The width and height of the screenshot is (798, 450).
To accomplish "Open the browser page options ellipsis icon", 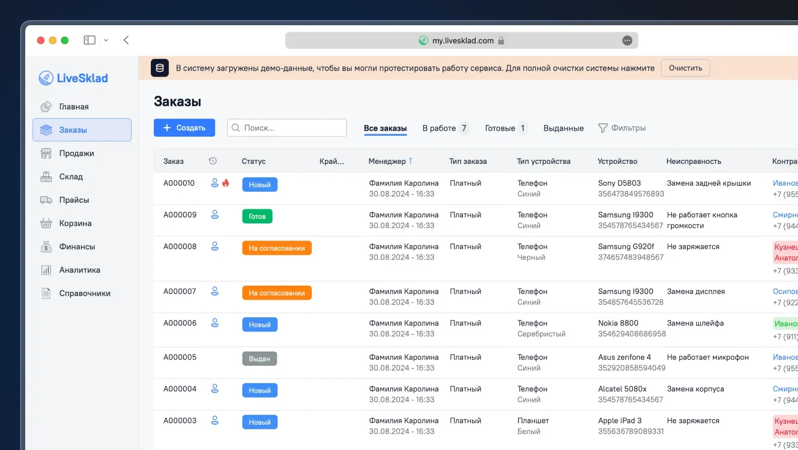I will [x=628, y=40].
